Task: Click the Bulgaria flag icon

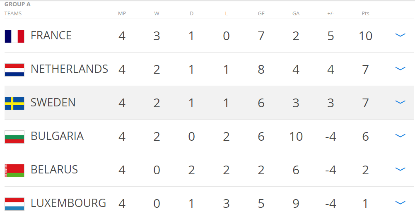Action: (x=14, y=137)
